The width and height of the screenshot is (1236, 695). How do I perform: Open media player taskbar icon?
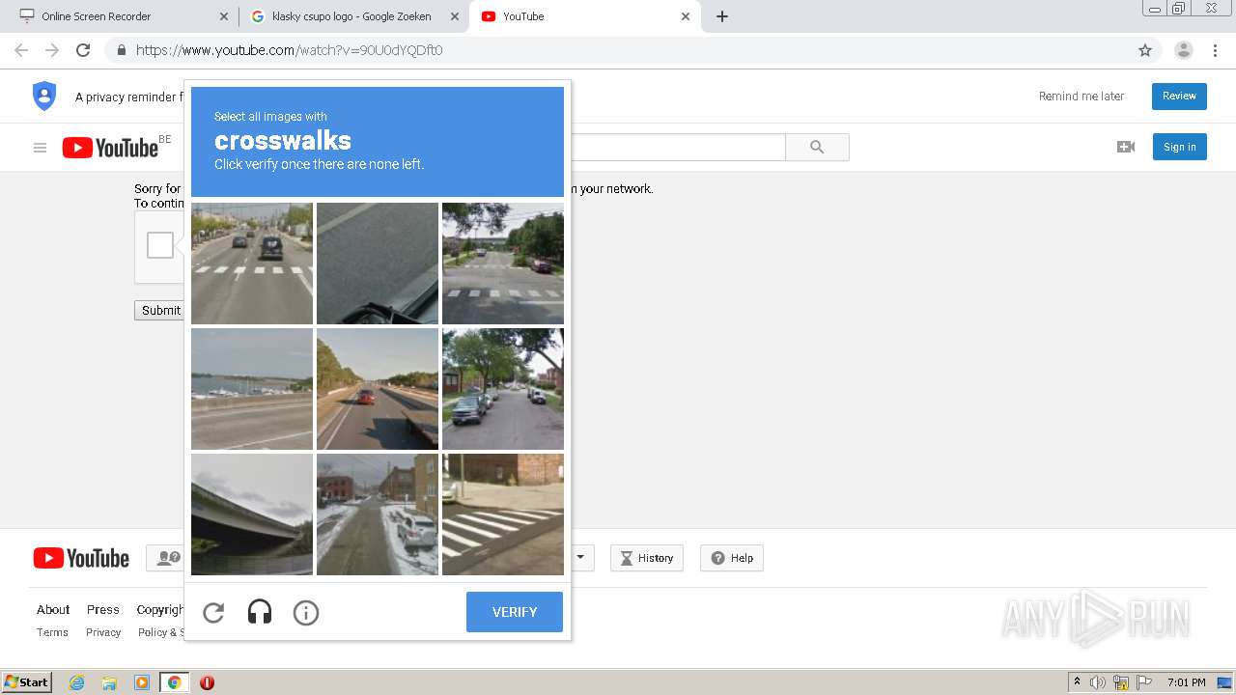click(141, 682)
